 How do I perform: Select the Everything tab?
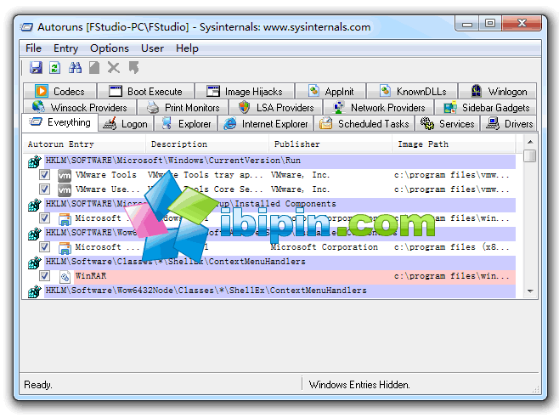(59, 122)
